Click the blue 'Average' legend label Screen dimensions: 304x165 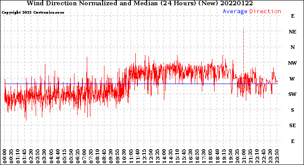[x=235, y=11]
